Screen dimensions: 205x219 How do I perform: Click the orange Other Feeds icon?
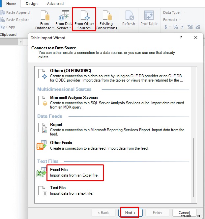42,145
